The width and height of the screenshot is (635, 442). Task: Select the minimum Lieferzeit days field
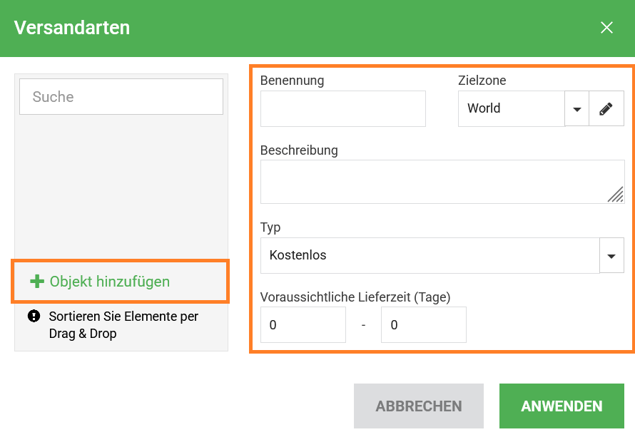[x=303, y=325]
